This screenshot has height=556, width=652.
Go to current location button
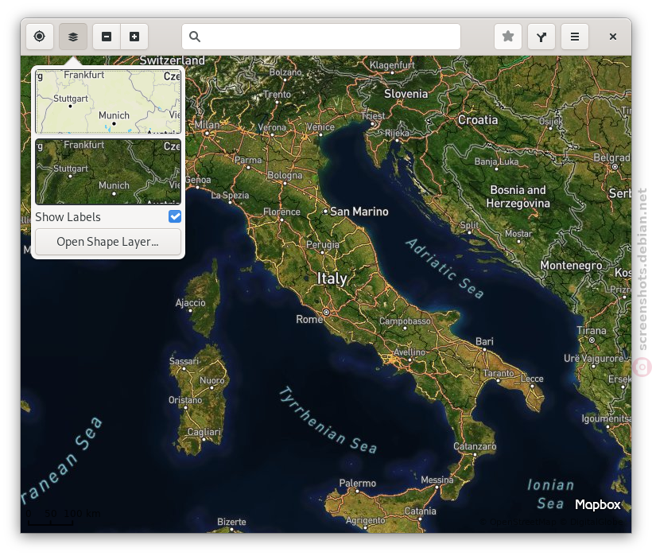click(x=40, y=37)
